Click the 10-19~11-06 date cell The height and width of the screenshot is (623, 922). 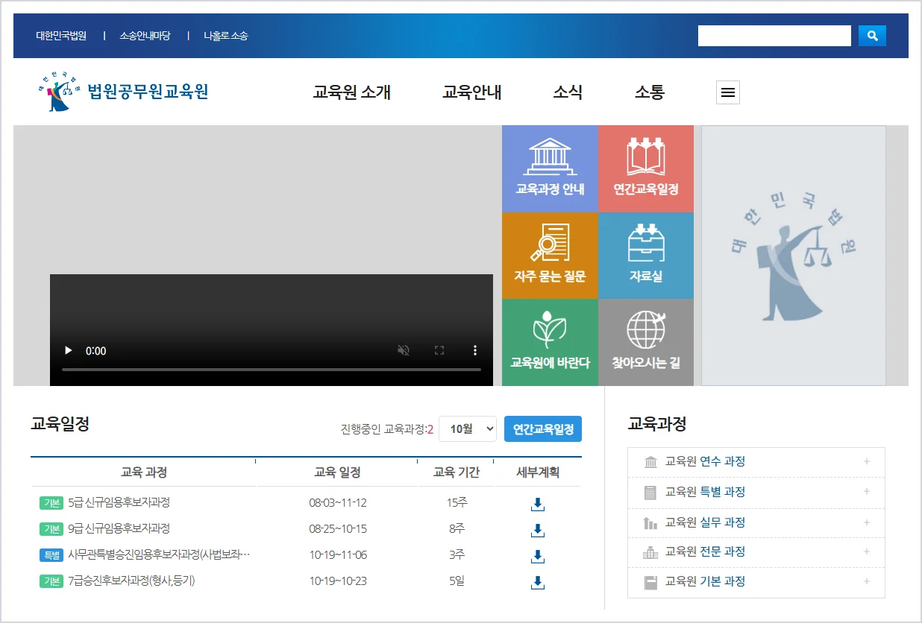pos(338,554)
